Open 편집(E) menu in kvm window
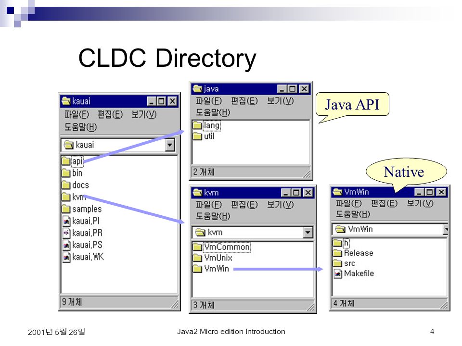462x346 pixels. point(244,205)
